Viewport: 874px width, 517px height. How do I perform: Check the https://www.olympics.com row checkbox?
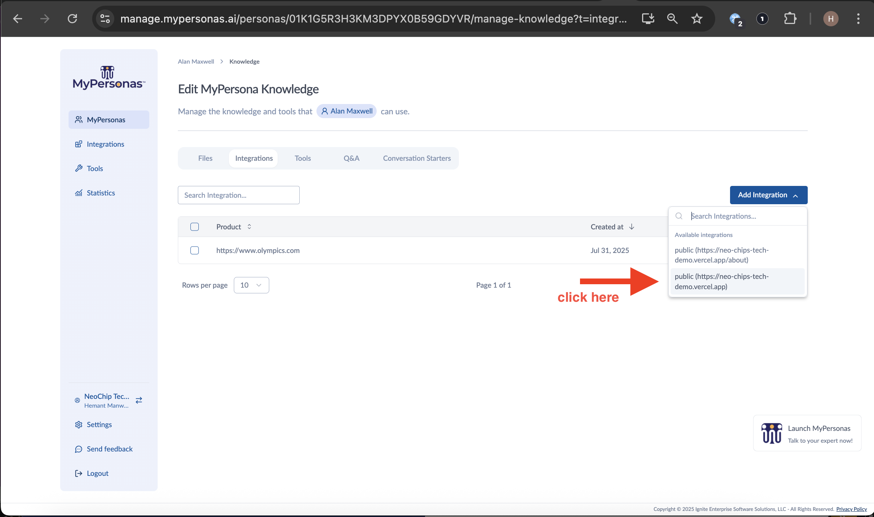195,250
